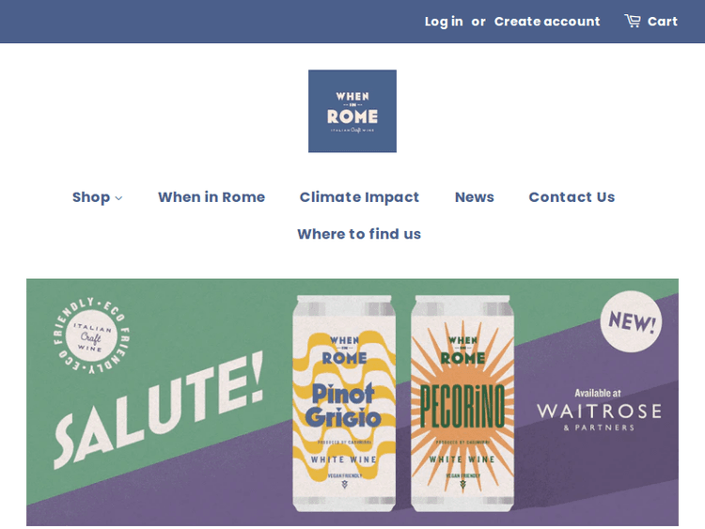This screenshot has width=705, height=529.
Task: Click the NEW! badge on banner
Action: coord(631,321)
